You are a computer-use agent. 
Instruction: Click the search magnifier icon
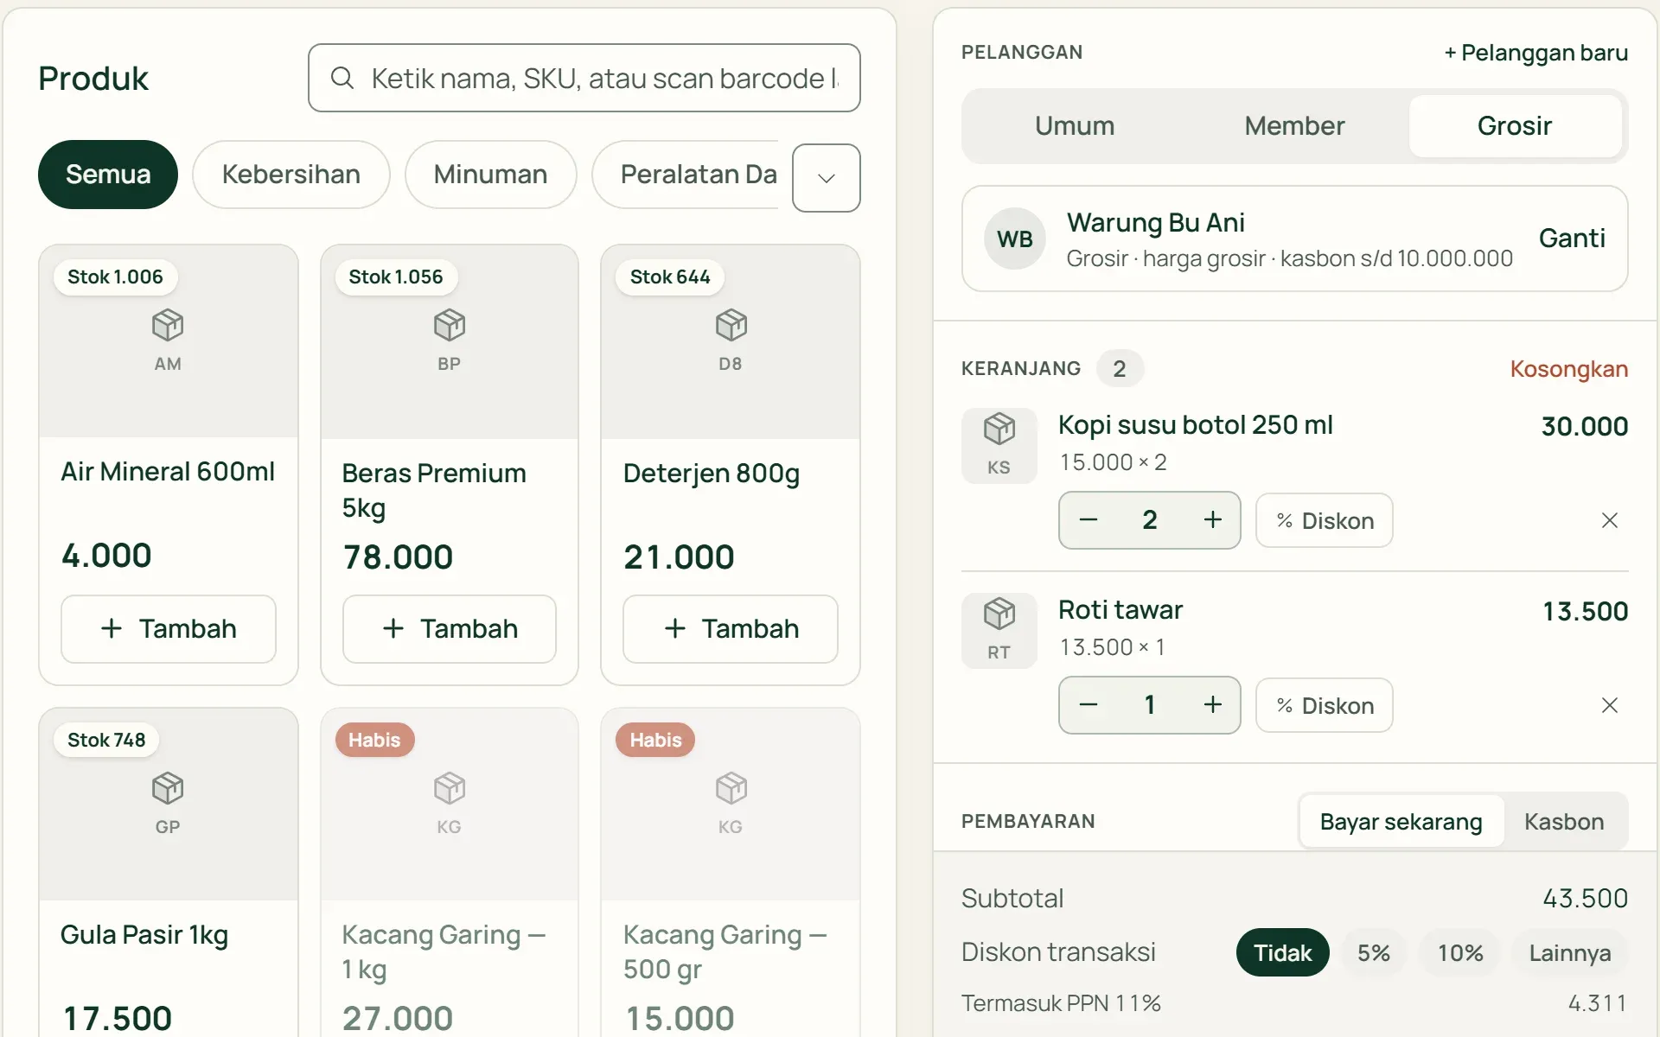[342, 78]
